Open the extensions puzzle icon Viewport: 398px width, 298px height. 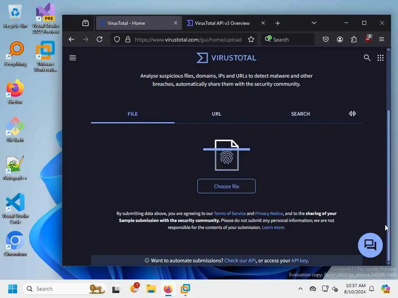click(x=354, y=39)
